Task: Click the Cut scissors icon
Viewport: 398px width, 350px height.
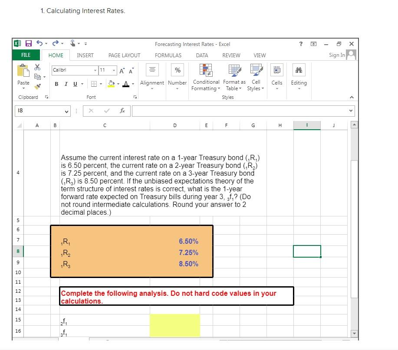Action: 37,67
